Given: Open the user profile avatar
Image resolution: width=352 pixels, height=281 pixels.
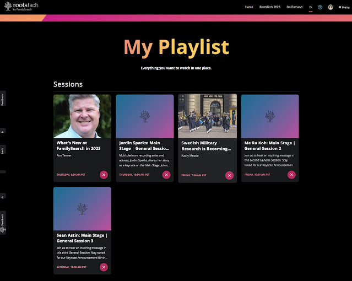Looking at the screenshot, I should (331, 7).
